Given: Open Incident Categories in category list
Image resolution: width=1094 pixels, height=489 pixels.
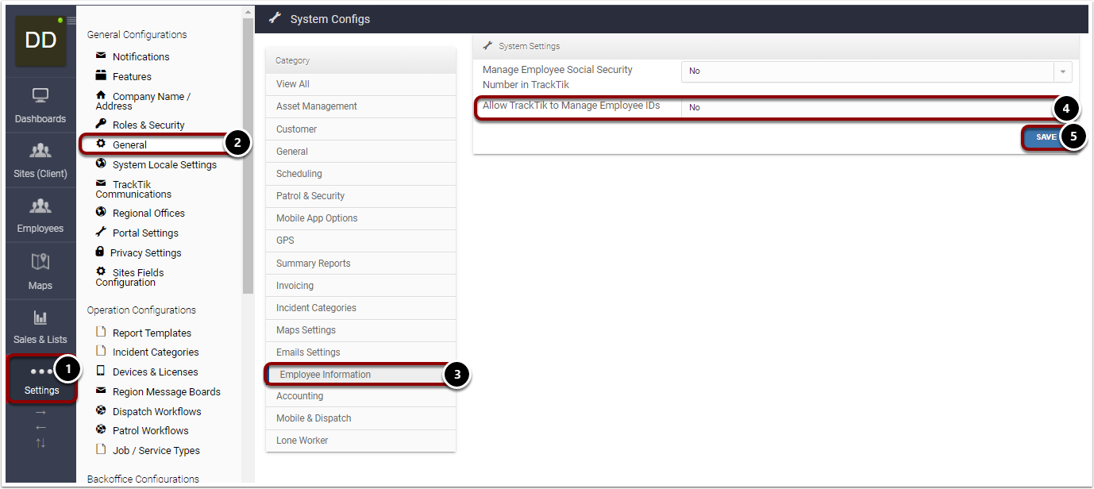Looking at the screenshot, I should click(360, 308).
